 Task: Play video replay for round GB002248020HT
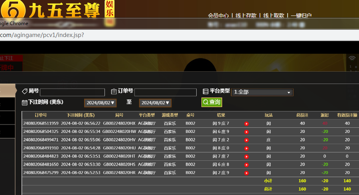(x=247, y=156)
